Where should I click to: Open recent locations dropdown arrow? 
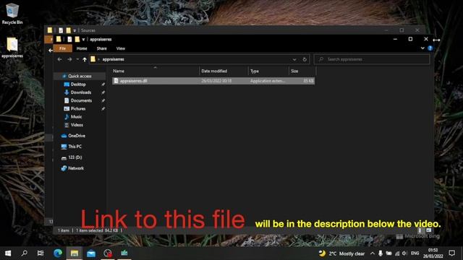77,59
